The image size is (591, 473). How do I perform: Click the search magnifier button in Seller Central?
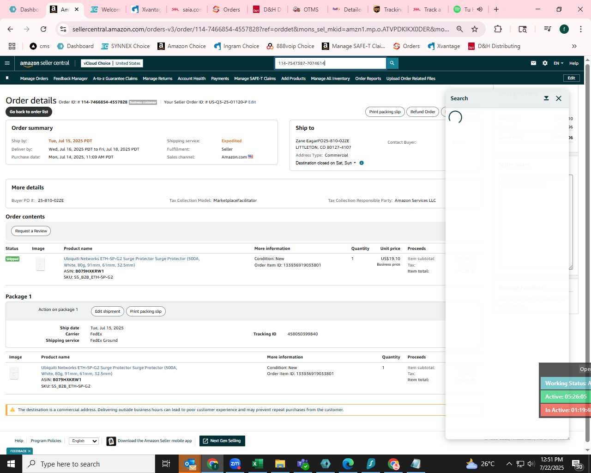tap(392, 63)
